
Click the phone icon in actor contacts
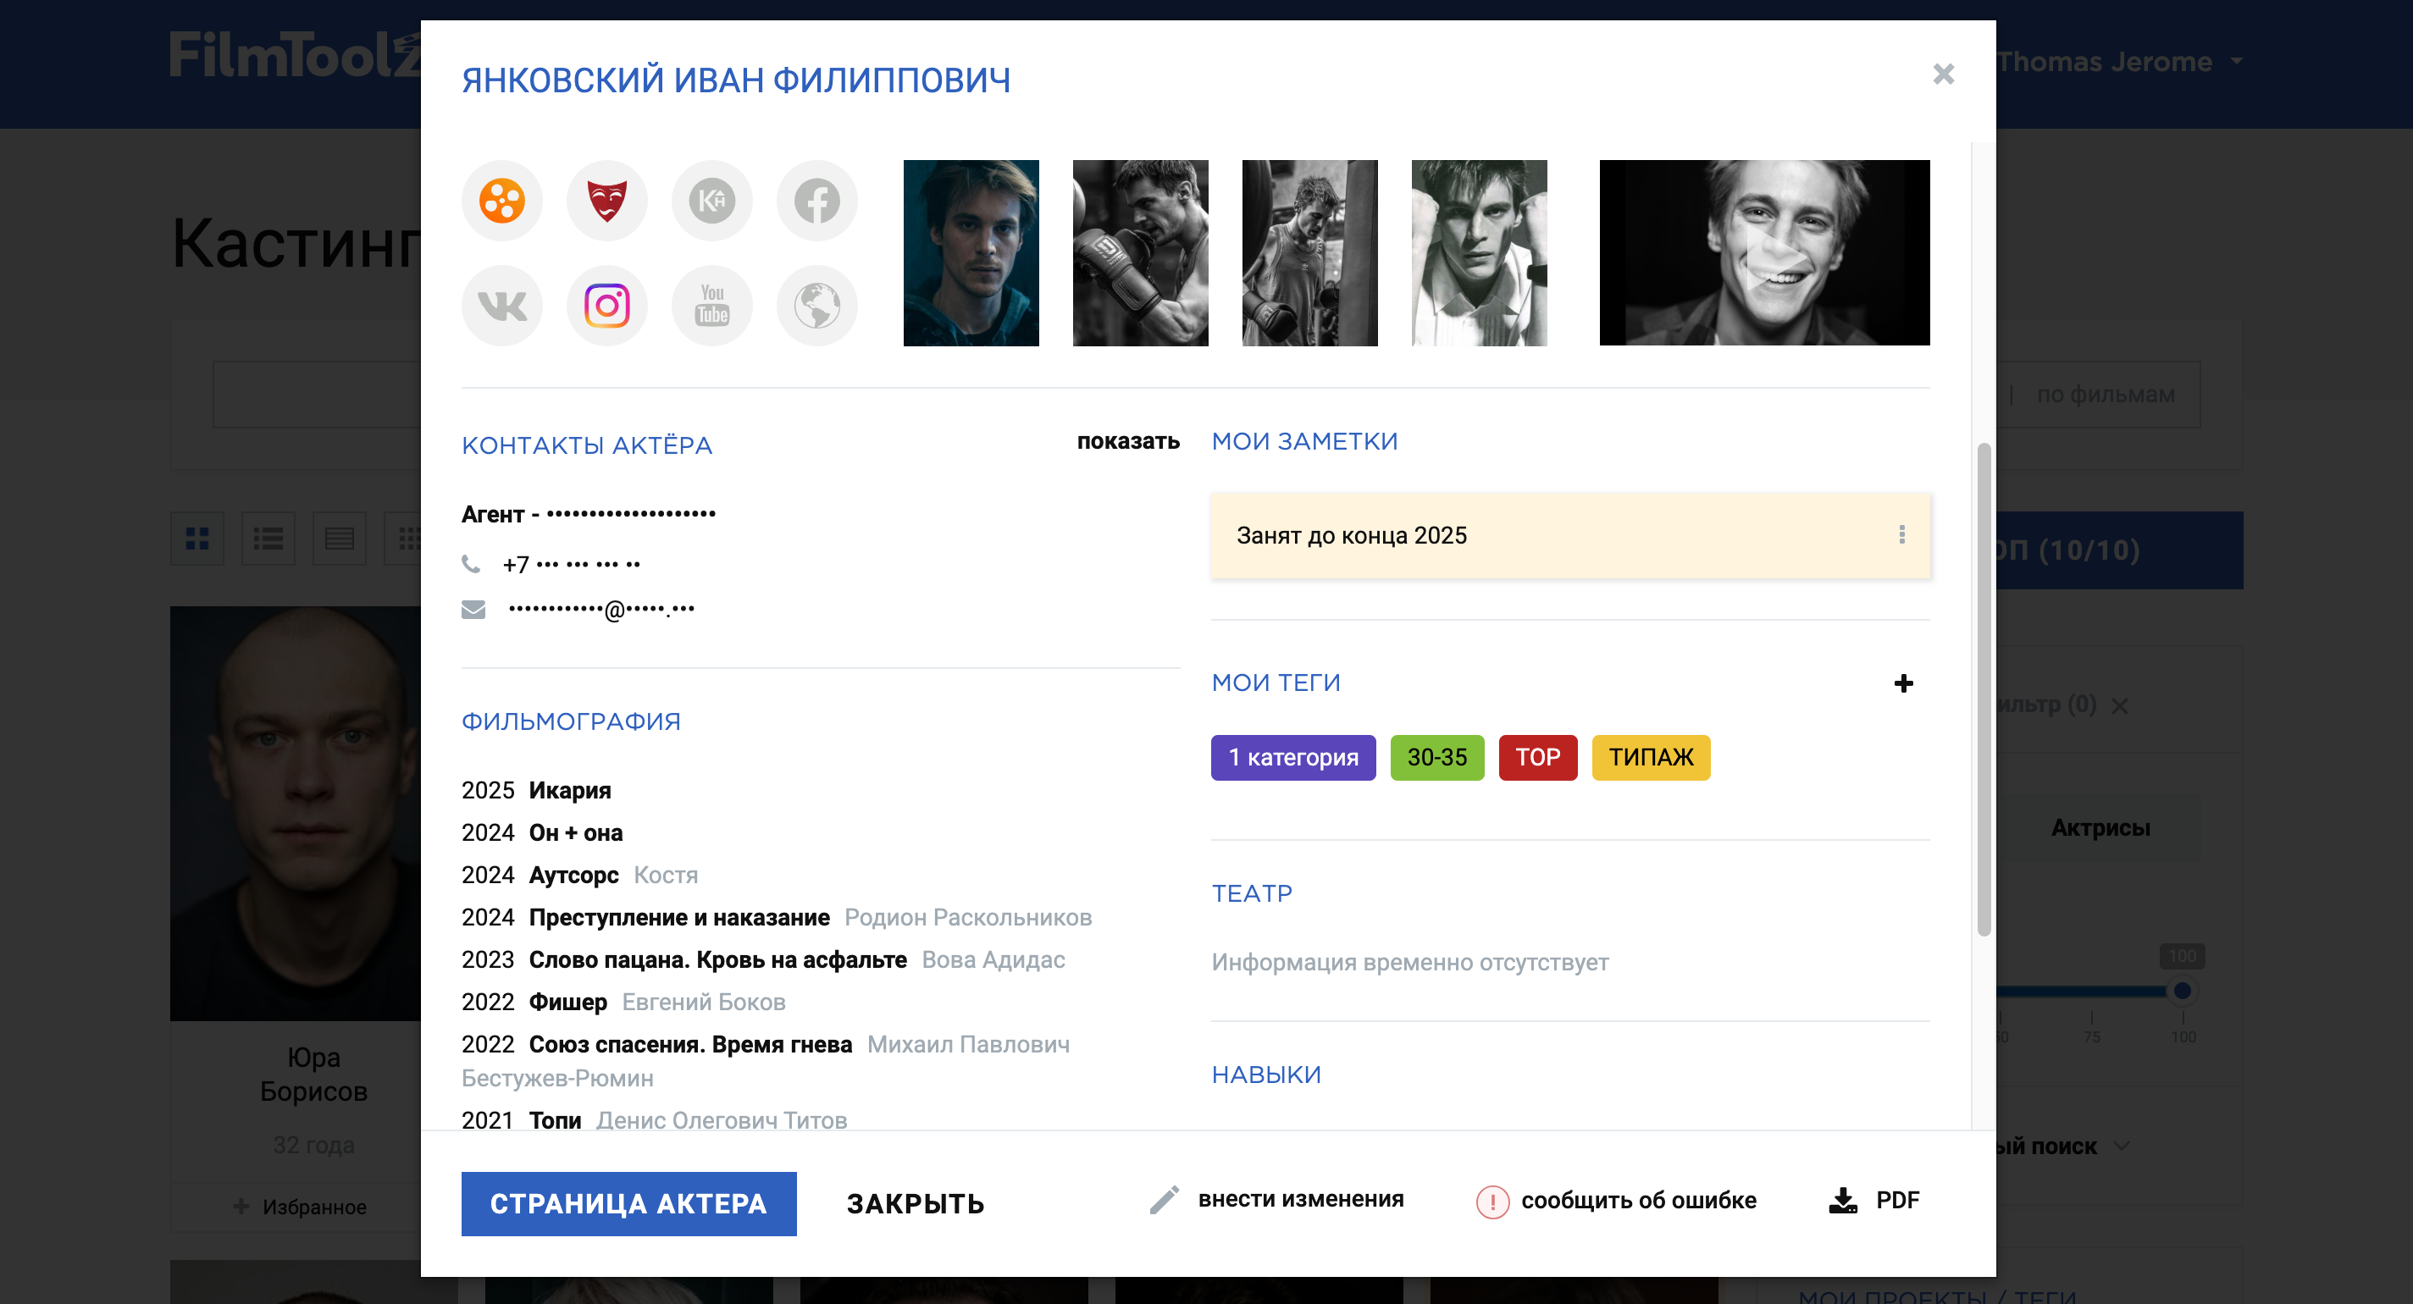(471, 564)
